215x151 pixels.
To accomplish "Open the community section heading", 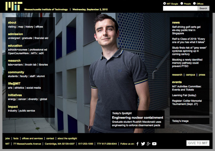I will [16, 72].
